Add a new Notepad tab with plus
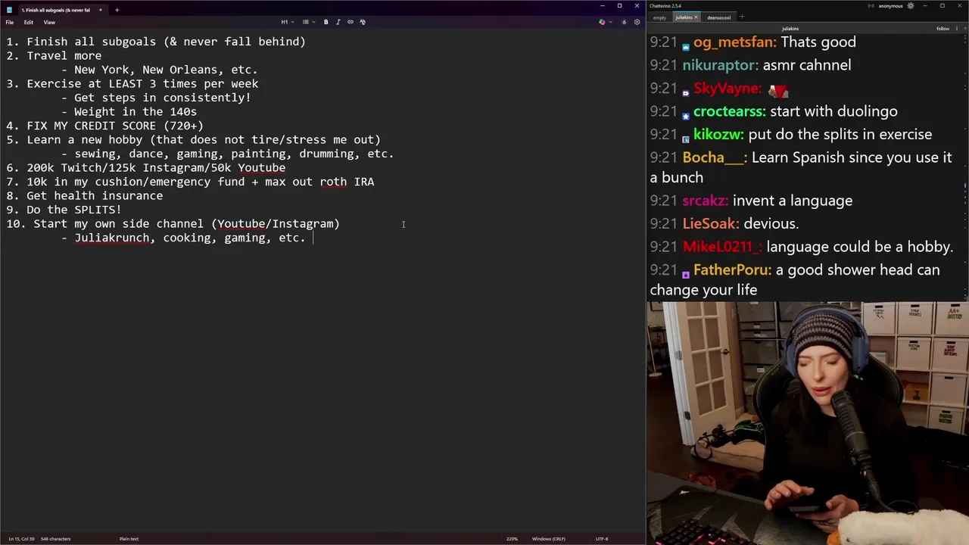The image size is (969, 545). 117,10
